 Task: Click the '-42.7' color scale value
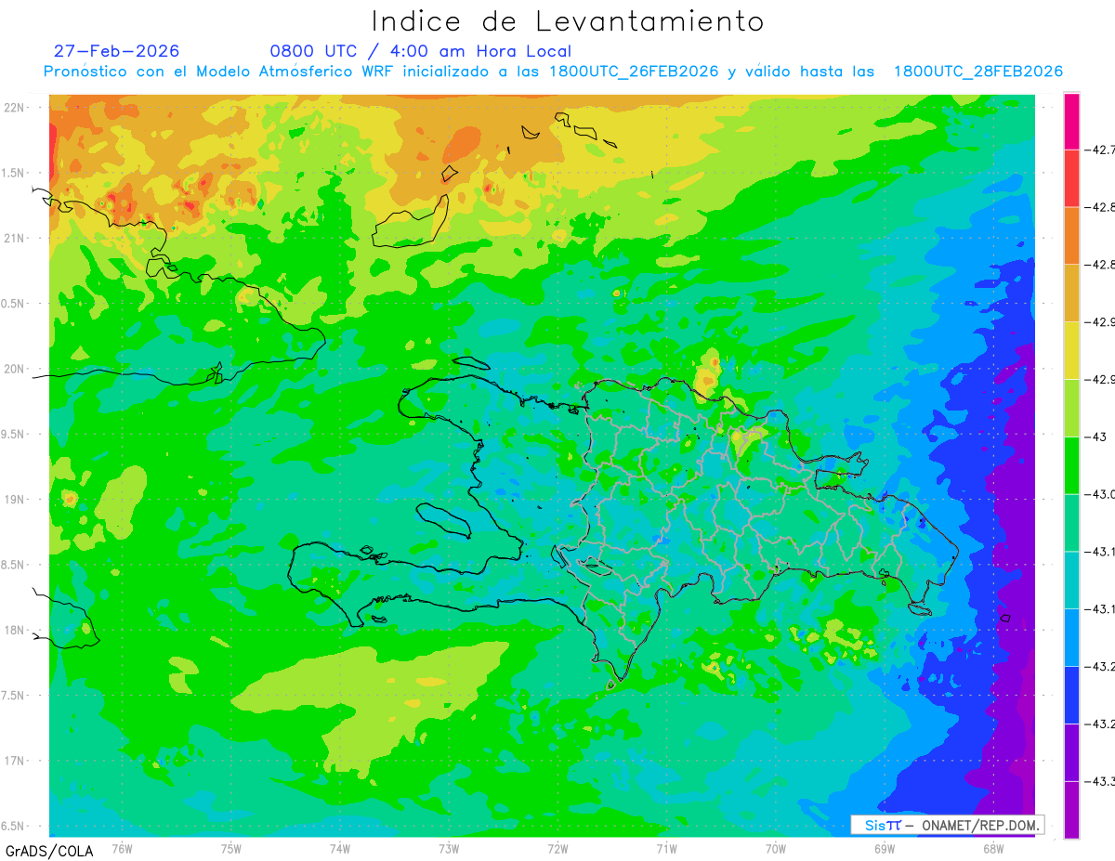click(1100, 150)
